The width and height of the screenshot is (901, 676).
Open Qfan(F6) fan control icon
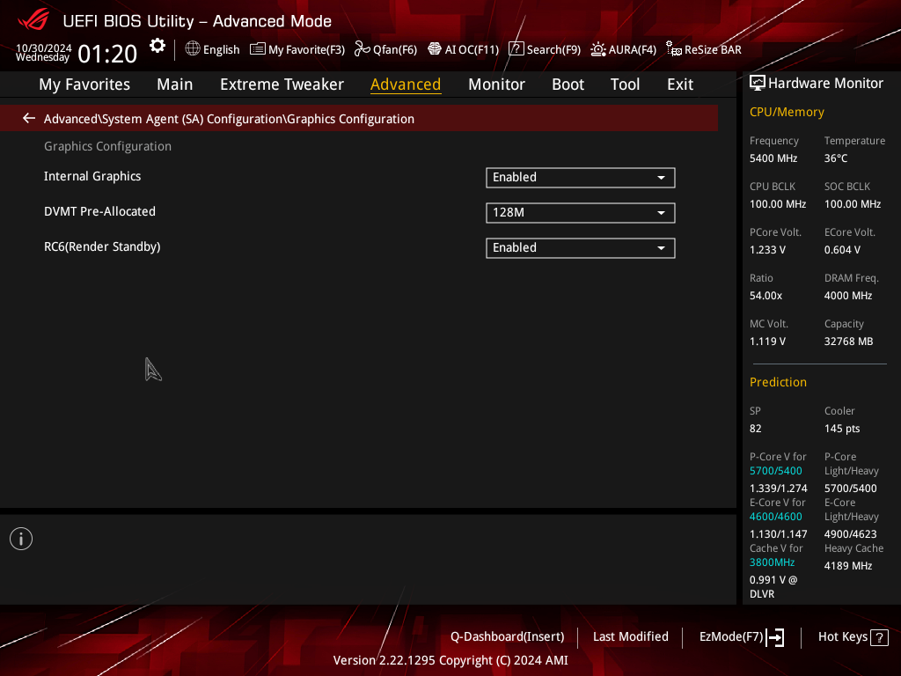click(x=362, y=49)
